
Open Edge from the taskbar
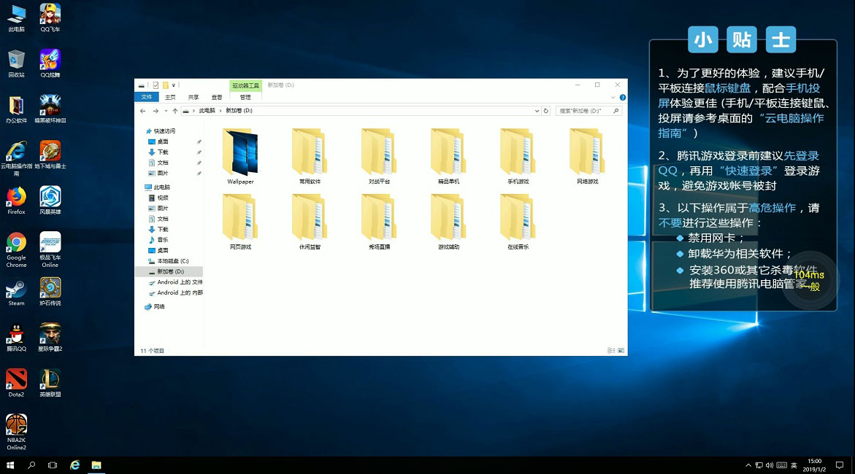(x=74, y=465)
